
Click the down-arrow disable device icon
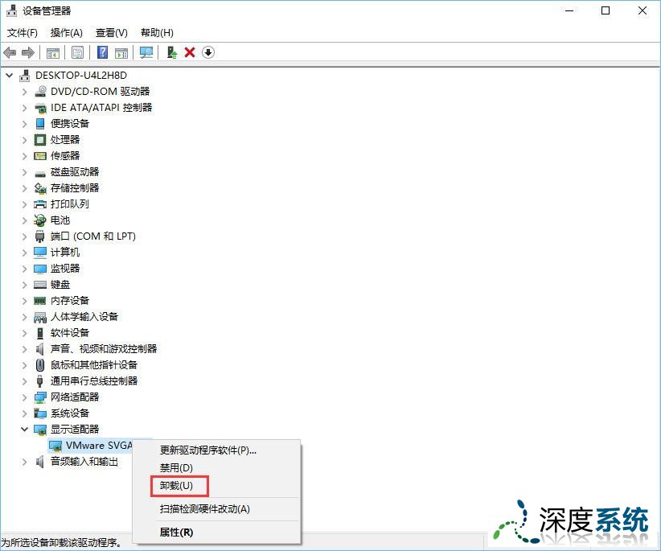[x=208, y=53]
